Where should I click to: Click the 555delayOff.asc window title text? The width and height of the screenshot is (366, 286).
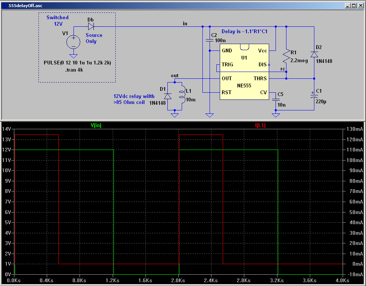(x=25, y=6)
